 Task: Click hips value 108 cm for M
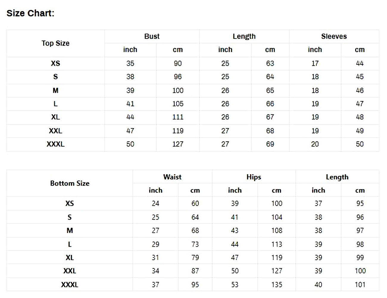pyautogui.click(x=277, y=231)
